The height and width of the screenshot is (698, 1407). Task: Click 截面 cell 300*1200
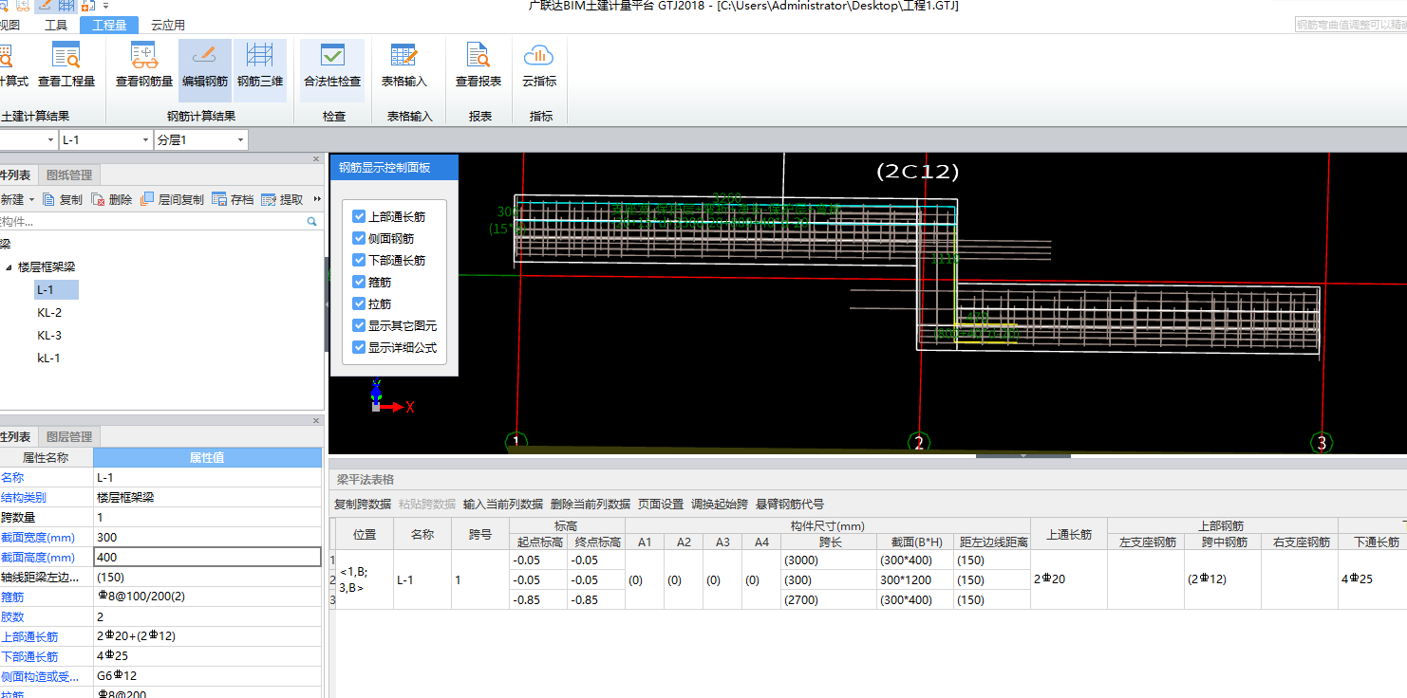click(915, 579)
